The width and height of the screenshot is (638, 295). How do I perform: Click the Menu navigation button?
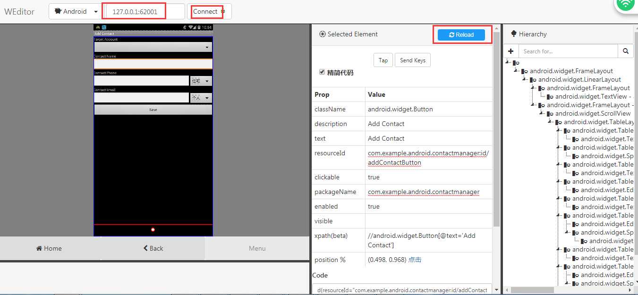(257, 248)
